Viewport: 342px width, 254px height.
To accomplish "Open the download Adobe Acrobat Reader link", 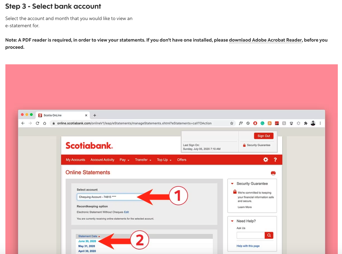I will (x=265, y=40).
